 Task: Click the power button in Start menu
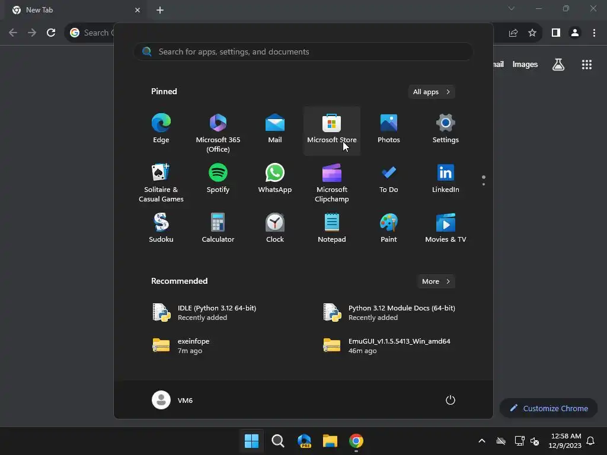[451, 400]
